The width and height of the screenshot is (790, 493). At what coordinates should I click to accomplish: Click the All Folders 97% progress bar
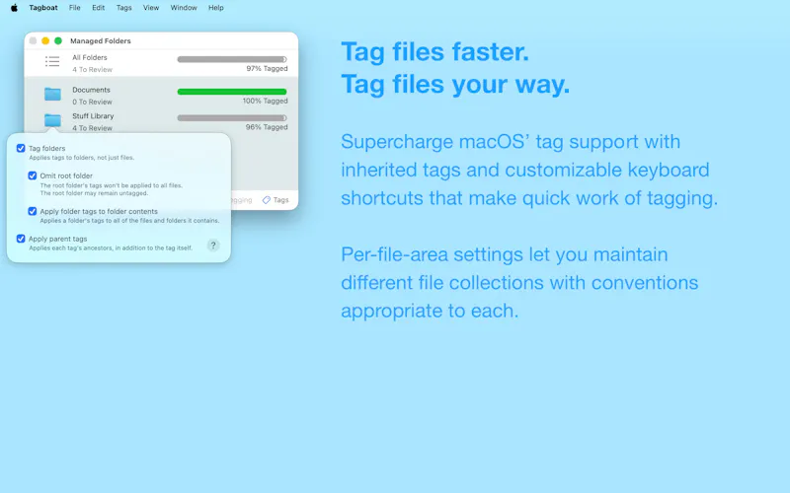click(232, 59)
